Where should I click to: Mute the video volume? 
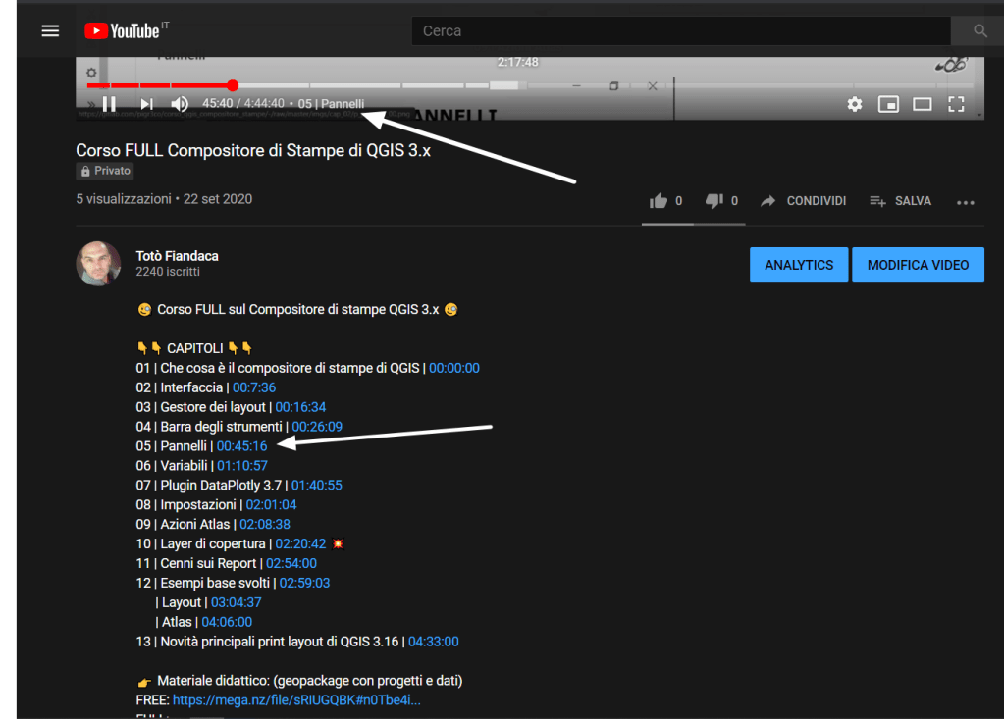click(x=181, y=103)
